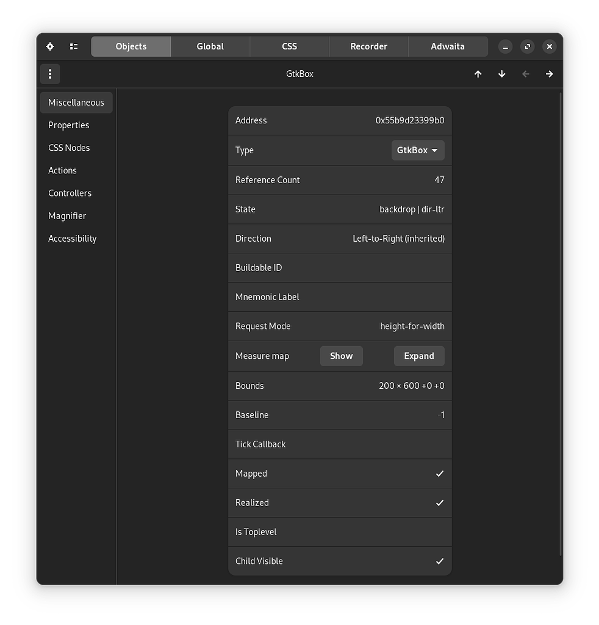The height and width of the screenshot is (625, 599).
Task: Click Show next to Measure map
Action: click(x=341, y=356)
